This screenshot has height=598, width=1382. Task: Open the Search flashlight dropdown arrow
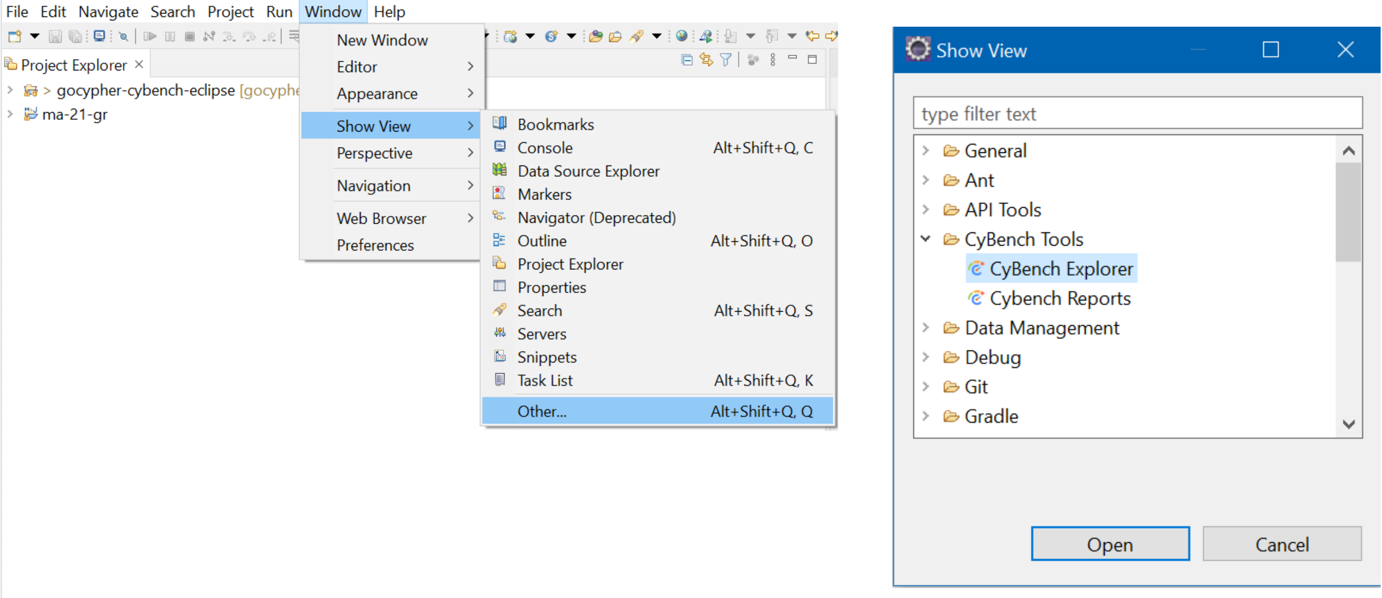click(657, 36)
